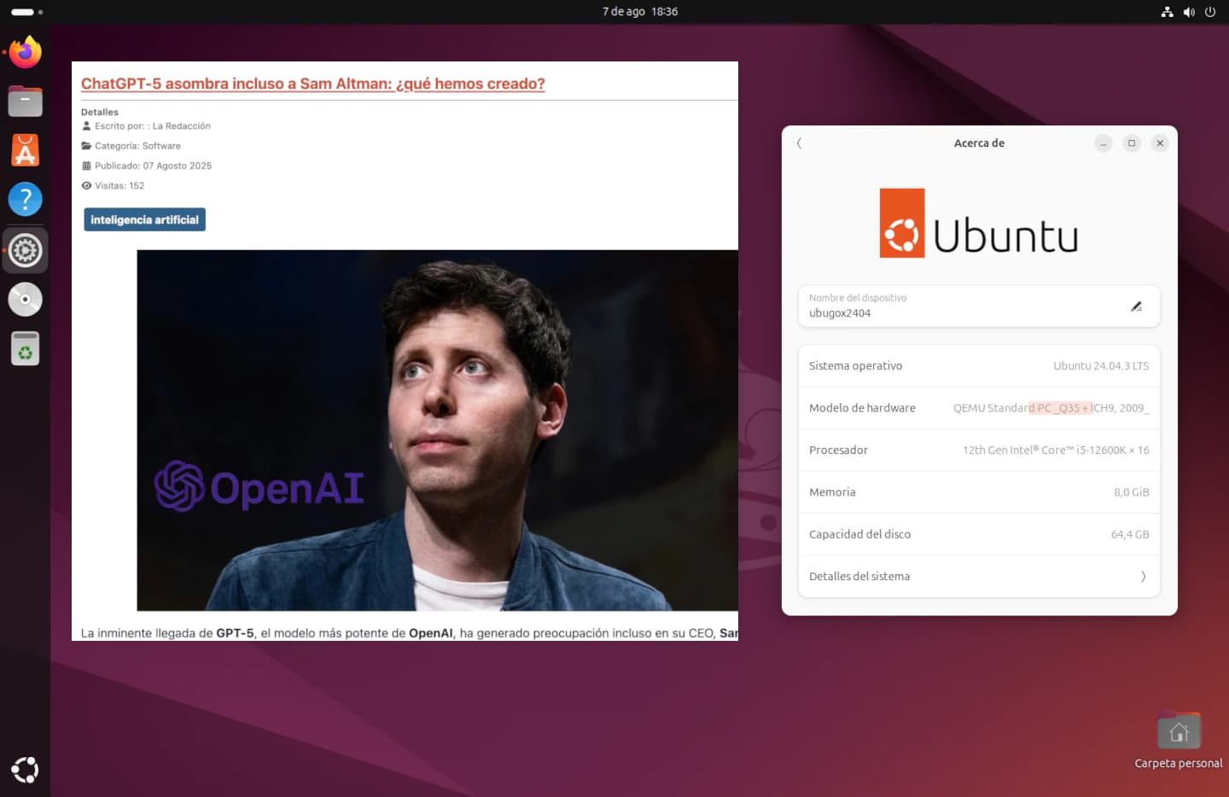Open the Ubuntu App Center dock icon
Screen dimensions: 1229x797
(x=25, y=151)
